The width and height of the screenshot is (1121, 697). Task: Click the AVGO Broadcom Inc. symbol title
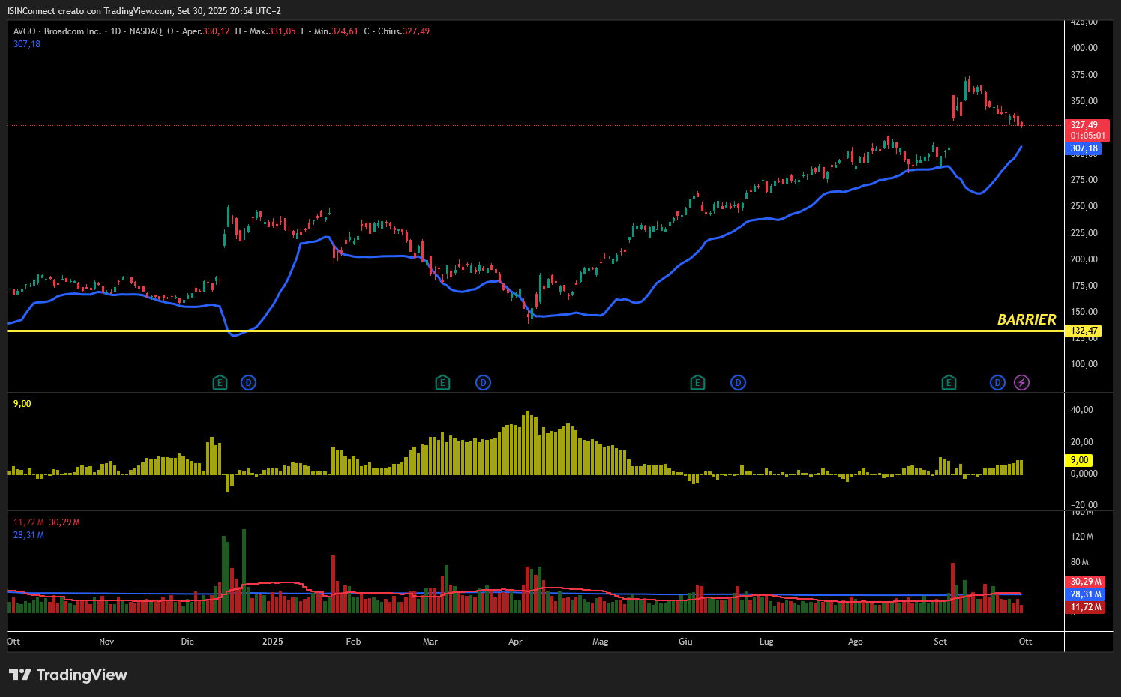[x=57, y=31]
